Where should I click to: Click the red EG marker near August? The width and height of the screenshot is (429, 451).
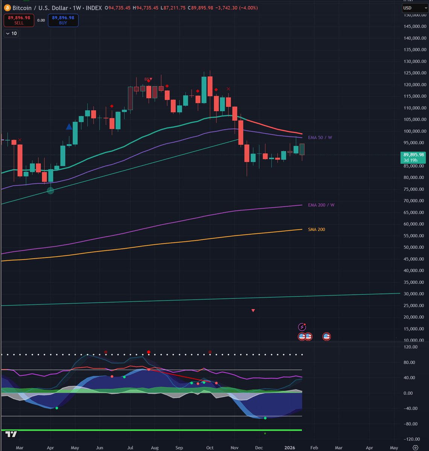click(x=148, y=79)
